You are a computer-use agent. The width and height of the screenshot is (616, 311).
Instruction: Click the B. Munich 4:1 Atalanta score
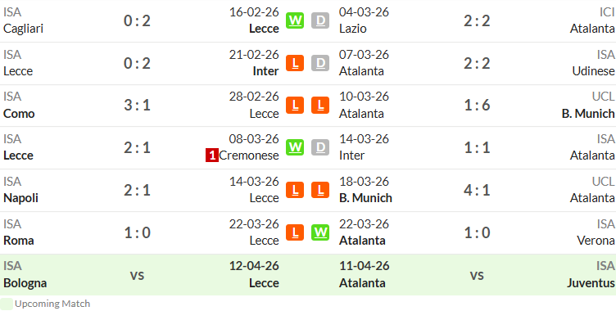pyautogui.click(x=477, y=191)
